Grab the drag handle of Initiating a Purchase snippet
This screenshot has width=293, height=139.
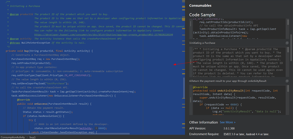coord(191,62)
